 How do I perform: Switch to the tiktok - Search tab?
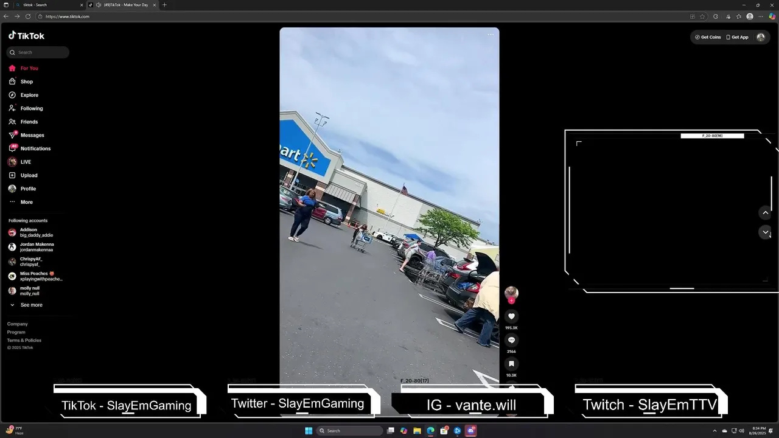(x=49, y=5)
